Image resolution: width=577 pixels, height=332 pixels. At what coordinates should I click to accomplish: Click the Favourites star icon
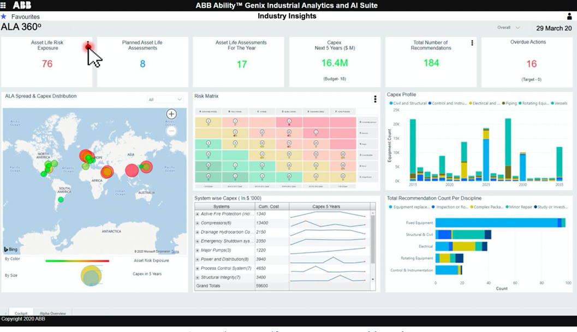[x=4, y=17]
